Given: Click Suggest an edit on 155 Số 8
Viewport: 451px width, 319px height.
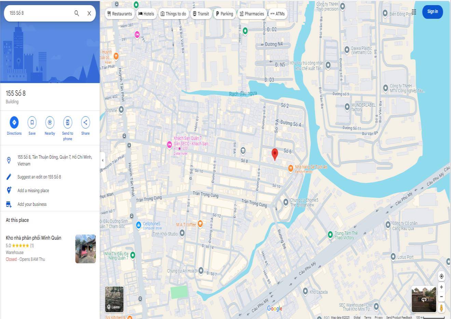Looking at the screenshot, I should coord(39,177).
